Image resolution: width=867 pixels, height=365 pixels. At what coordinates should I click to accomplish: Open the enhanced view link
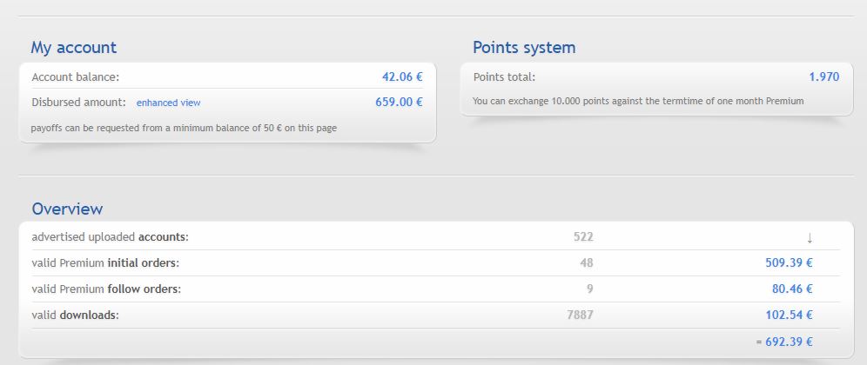(168, 103)
